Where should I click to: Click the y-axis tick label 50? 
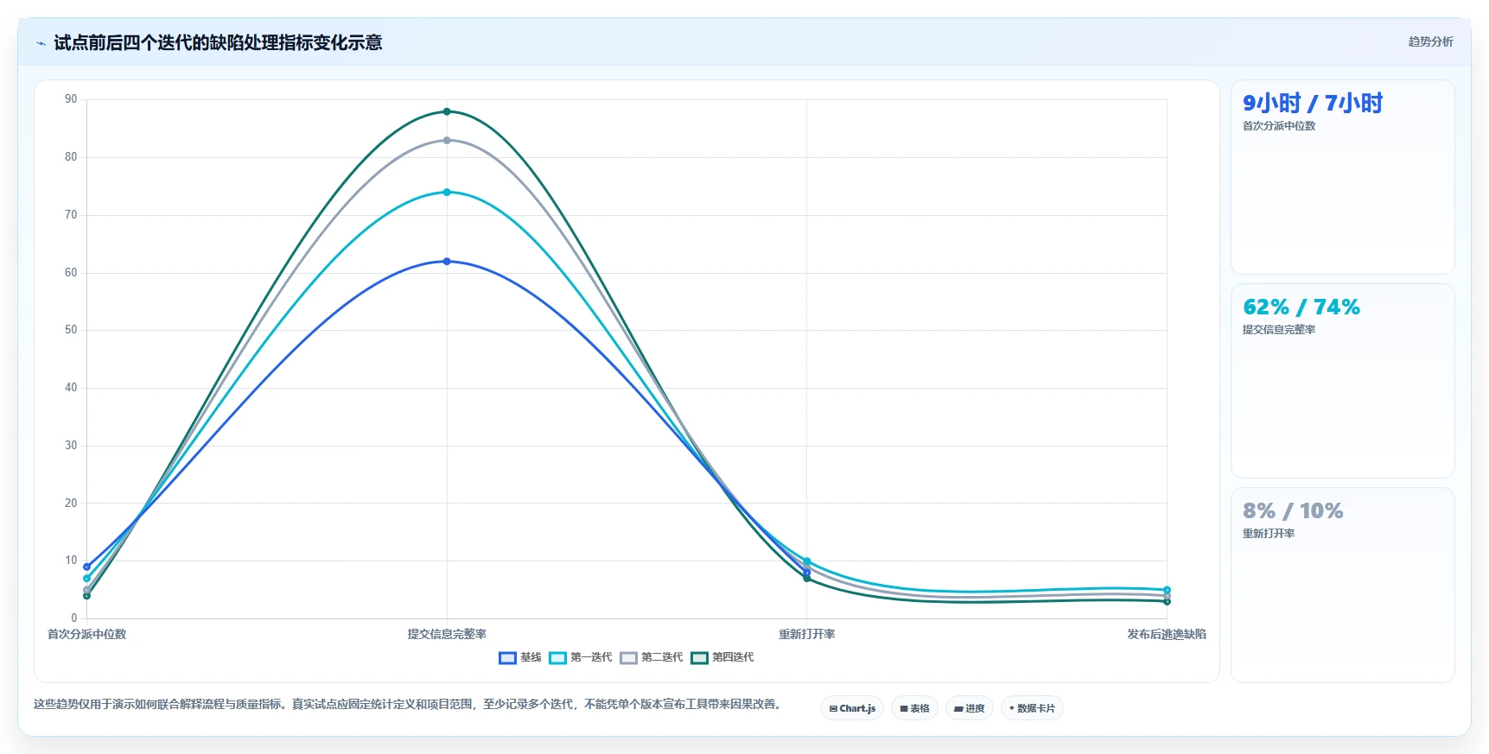tap(71, 330)
